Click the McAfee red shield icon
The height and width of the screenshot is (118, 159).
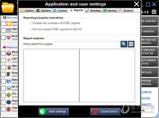tap(9, 37)
